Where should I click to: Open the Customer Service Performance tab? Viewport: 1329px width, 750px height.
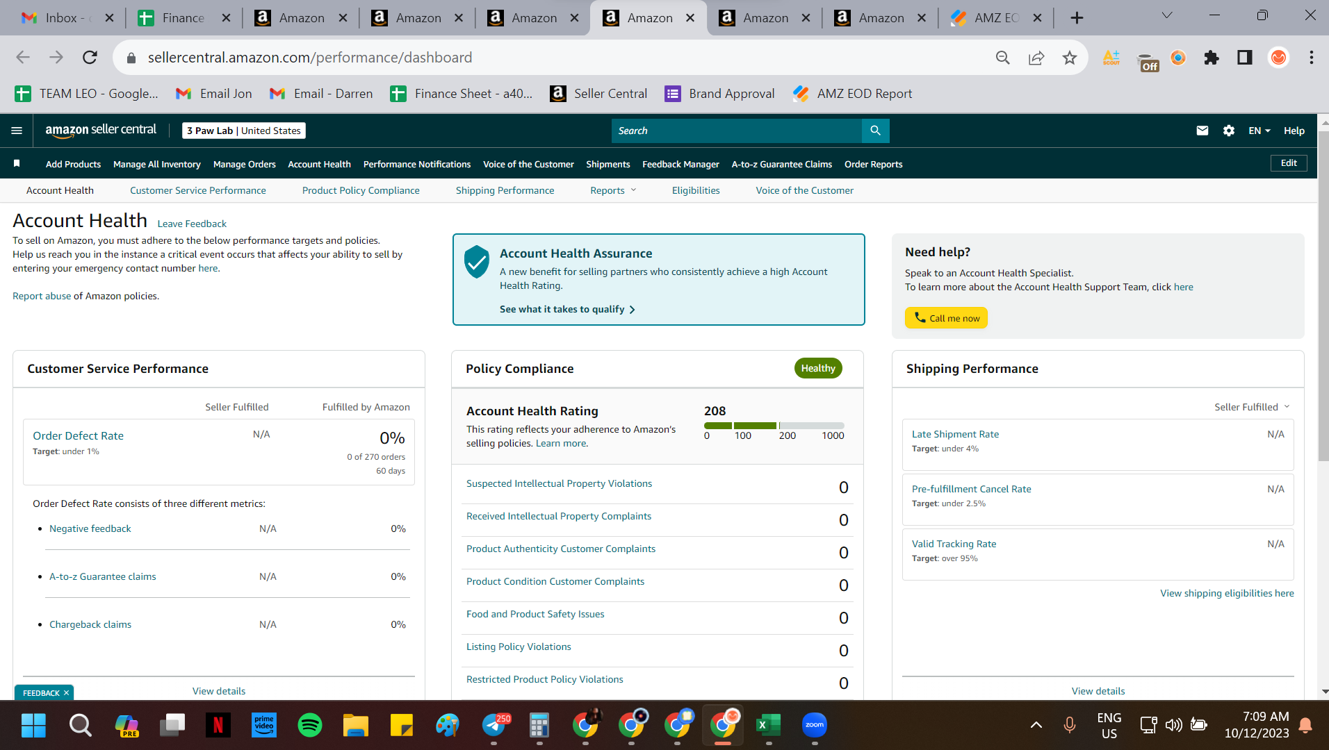coord(198,190)
